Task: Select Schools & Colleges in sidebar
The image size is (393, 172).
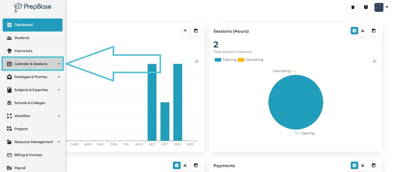Action: tap(30, 103)
